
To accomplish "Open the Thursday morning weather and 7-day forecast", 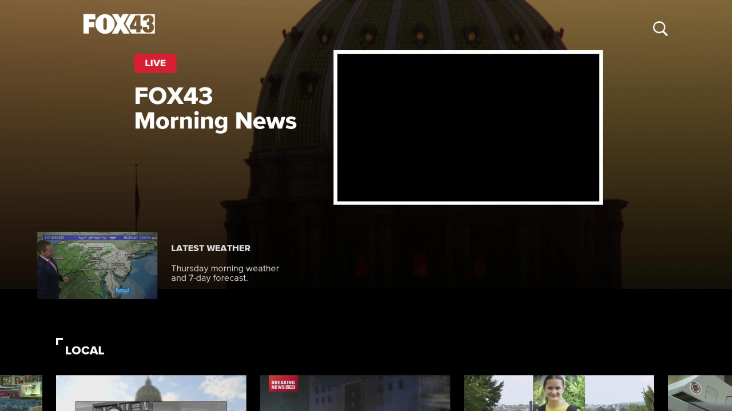I will [225, 273].
